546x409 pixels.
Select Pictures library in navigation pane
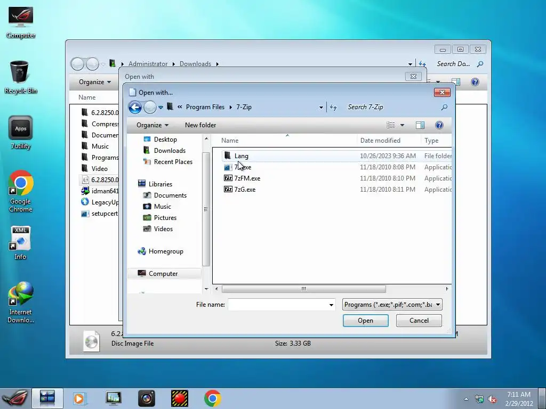[165, 218]
